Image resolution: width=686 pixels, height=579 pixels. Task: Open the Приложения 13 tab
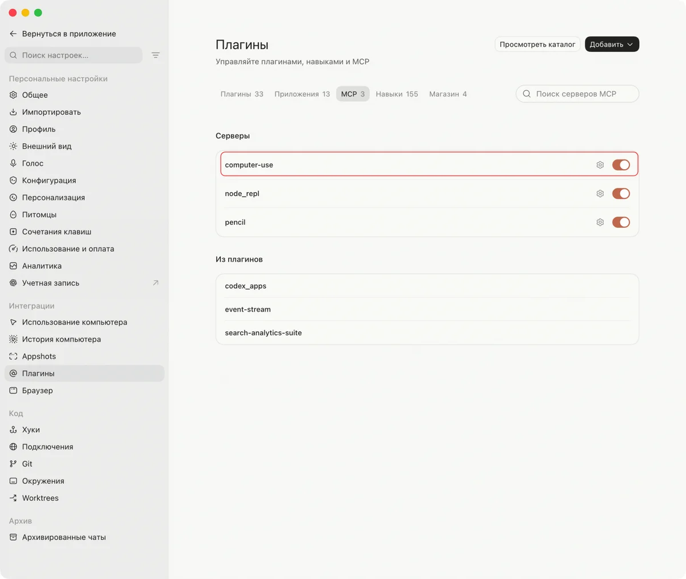302,94
